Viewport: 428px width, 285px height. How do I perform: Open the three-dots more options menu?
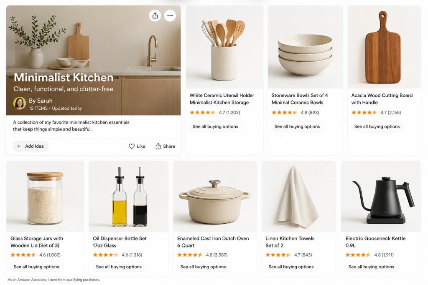[x=170, y=15]
